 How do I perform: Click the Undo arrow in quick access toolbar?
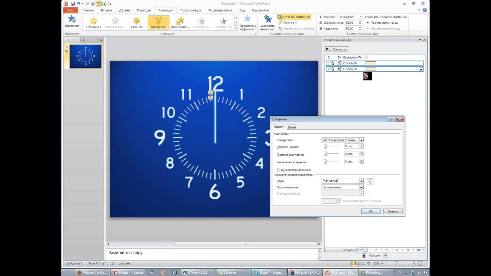(78, 3)
